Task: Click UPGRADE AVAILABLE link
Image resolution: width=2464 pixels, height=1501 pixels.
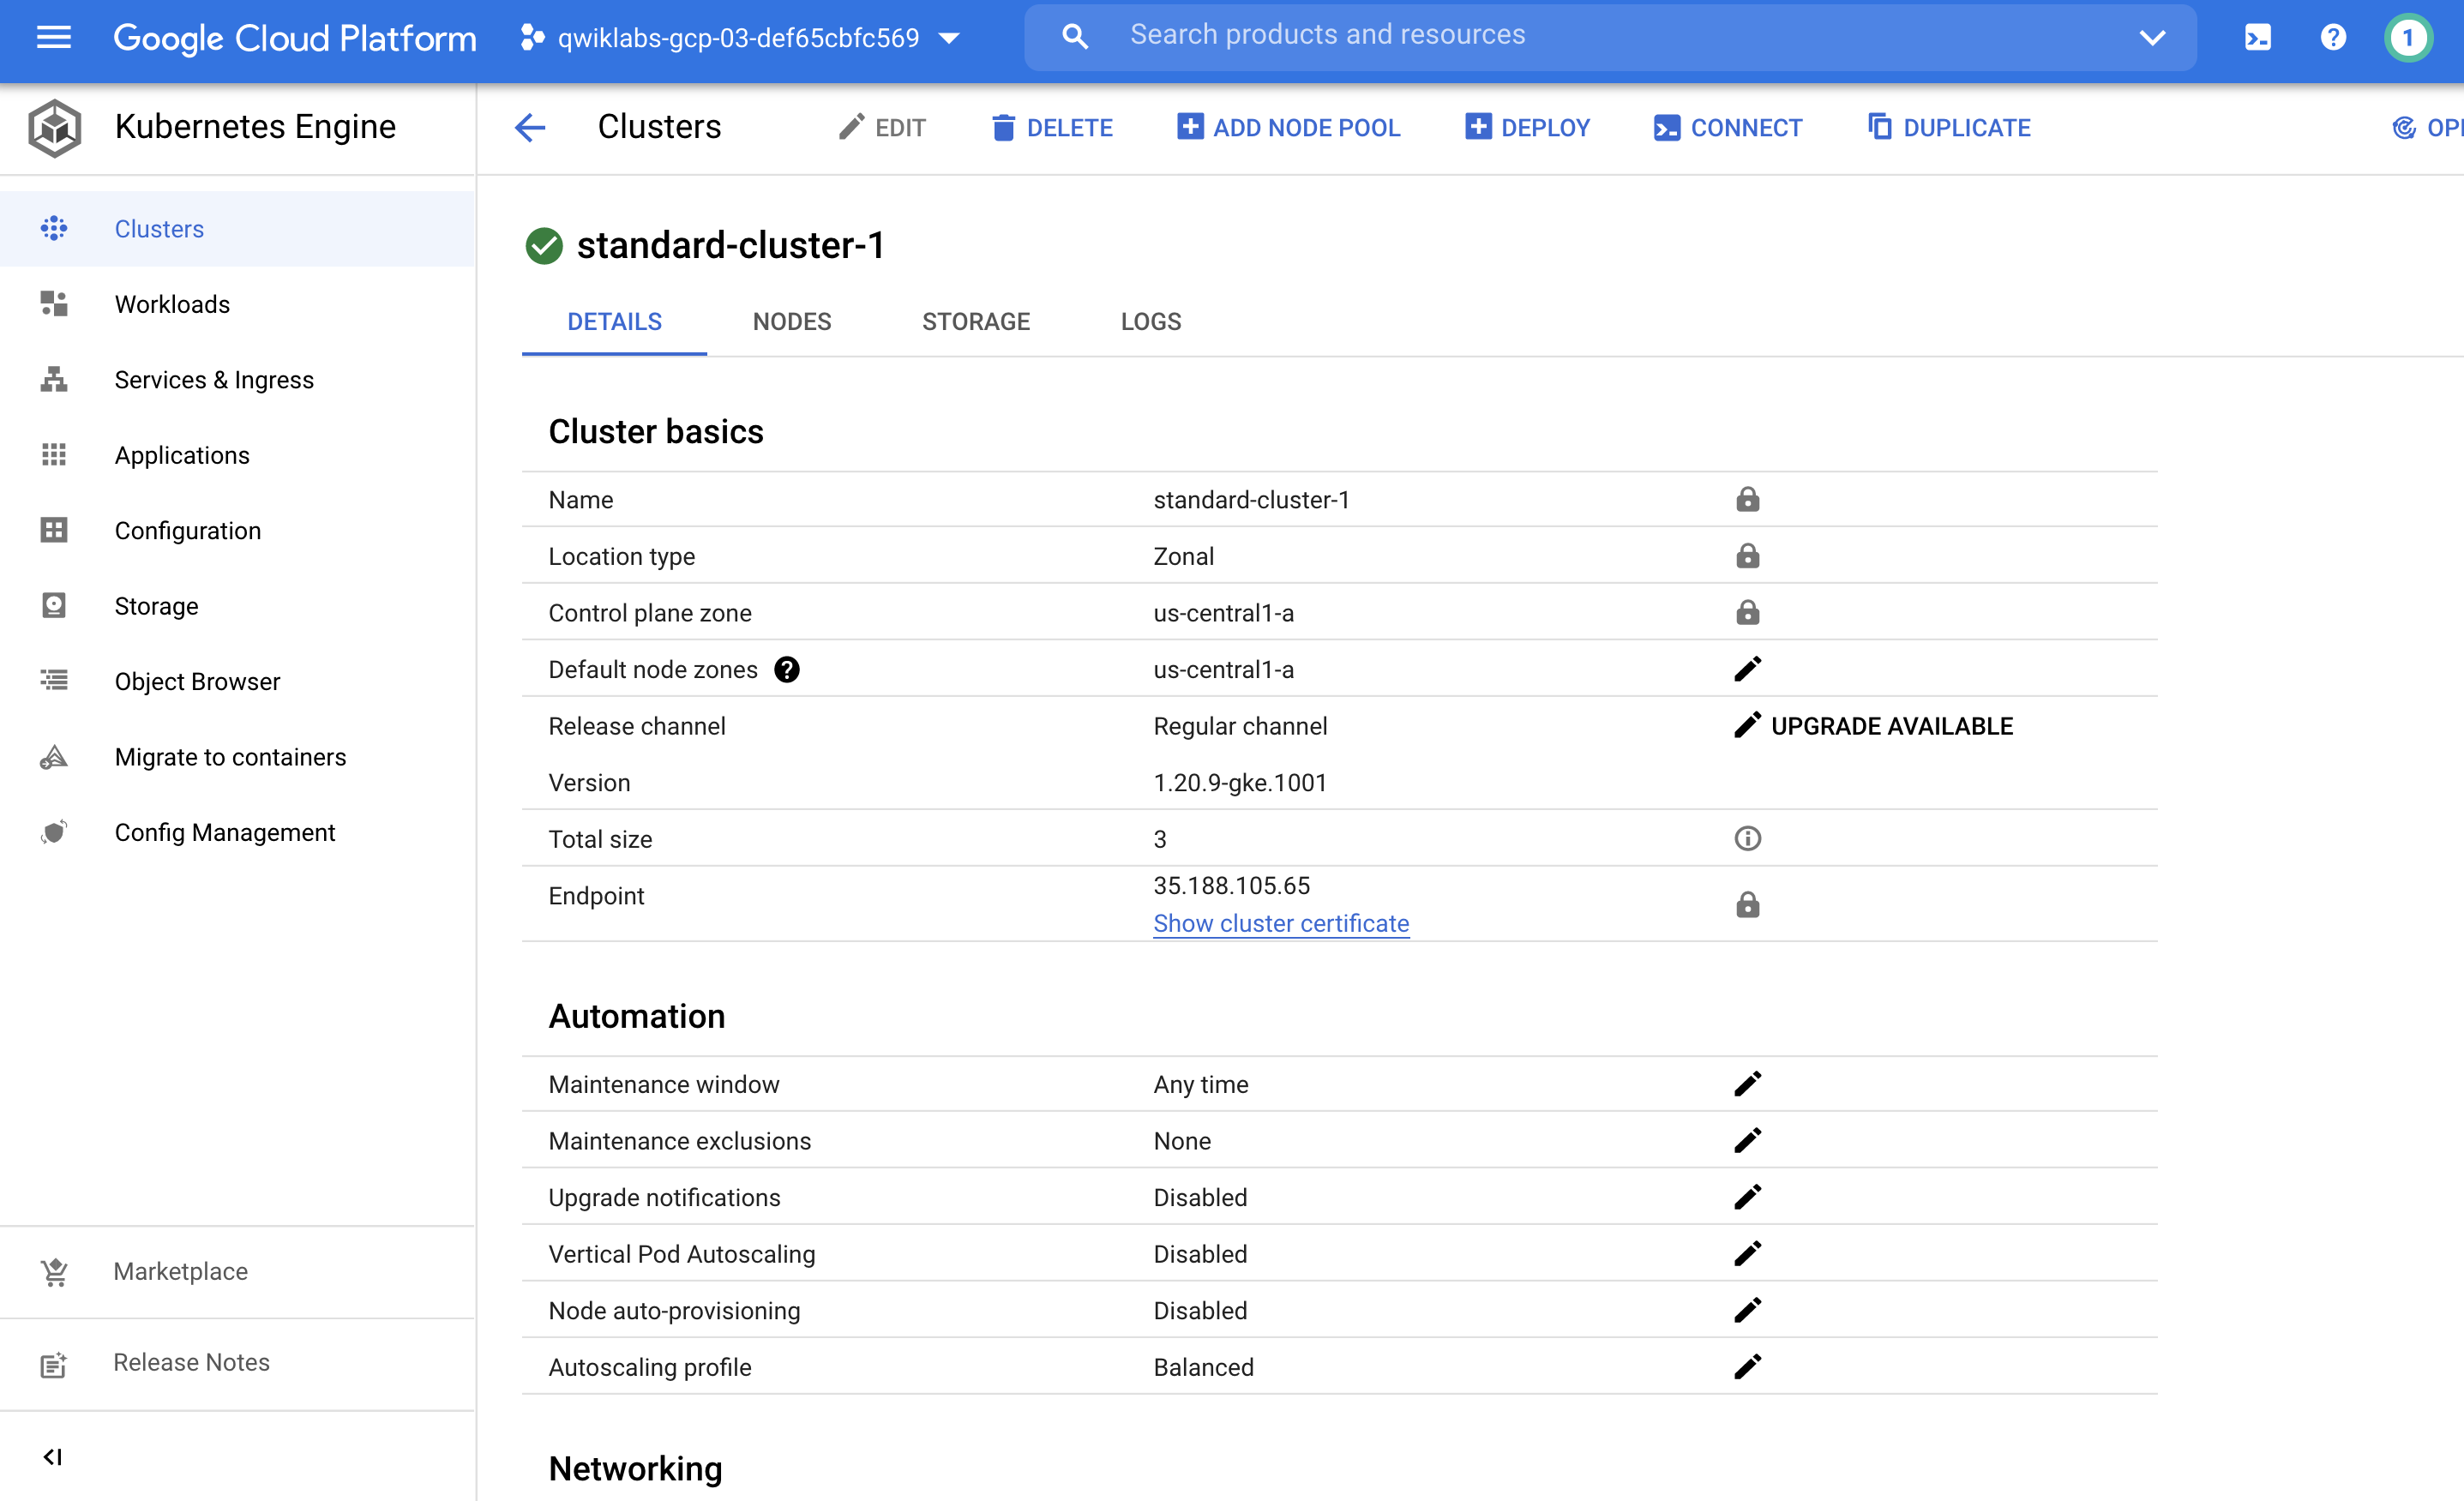Action: [x=1892, y=726]
